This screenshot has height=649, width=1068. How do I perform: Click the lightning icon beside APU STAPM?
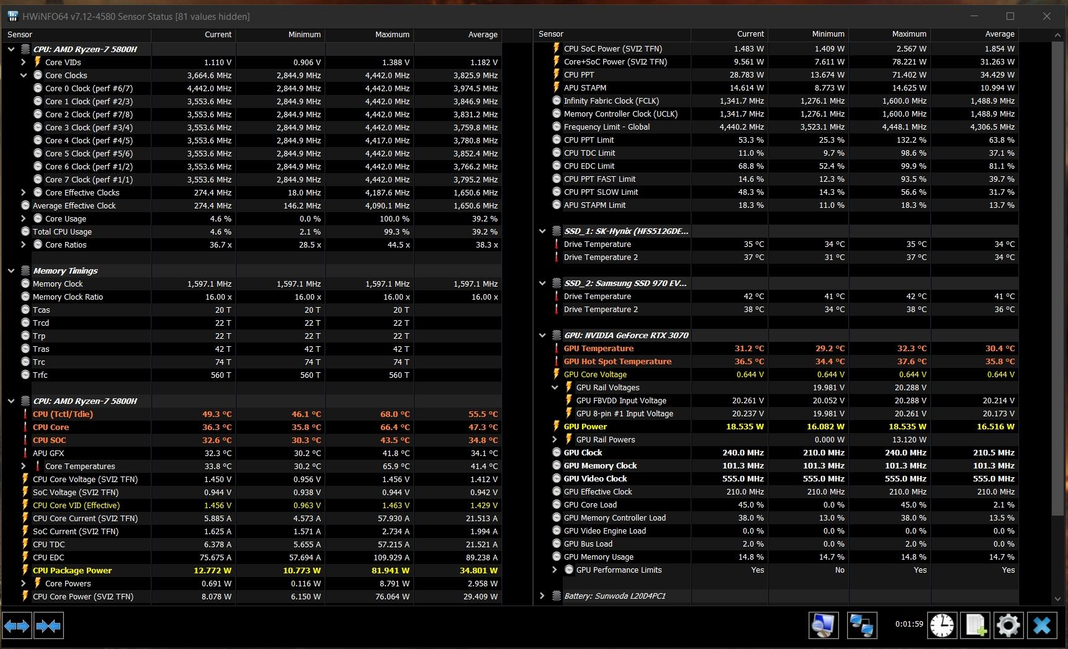pos(557,87)
